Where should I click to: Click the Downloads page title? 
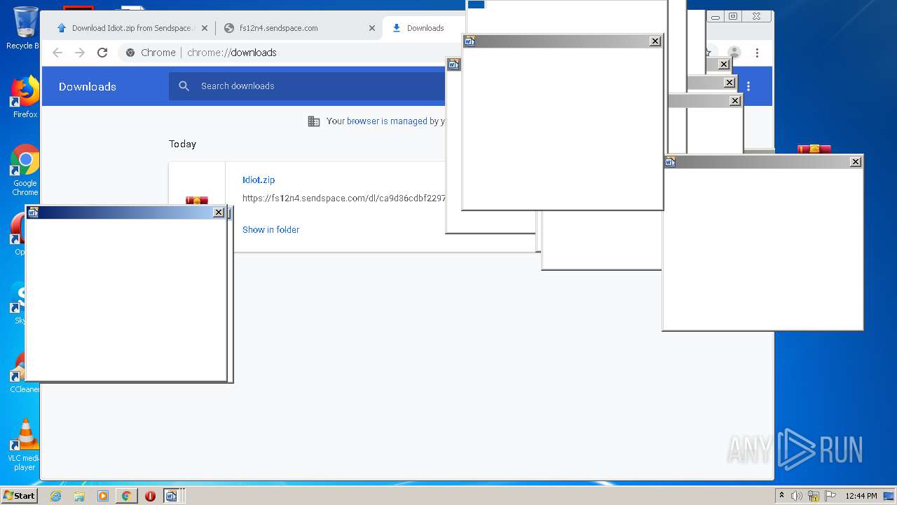88,86
